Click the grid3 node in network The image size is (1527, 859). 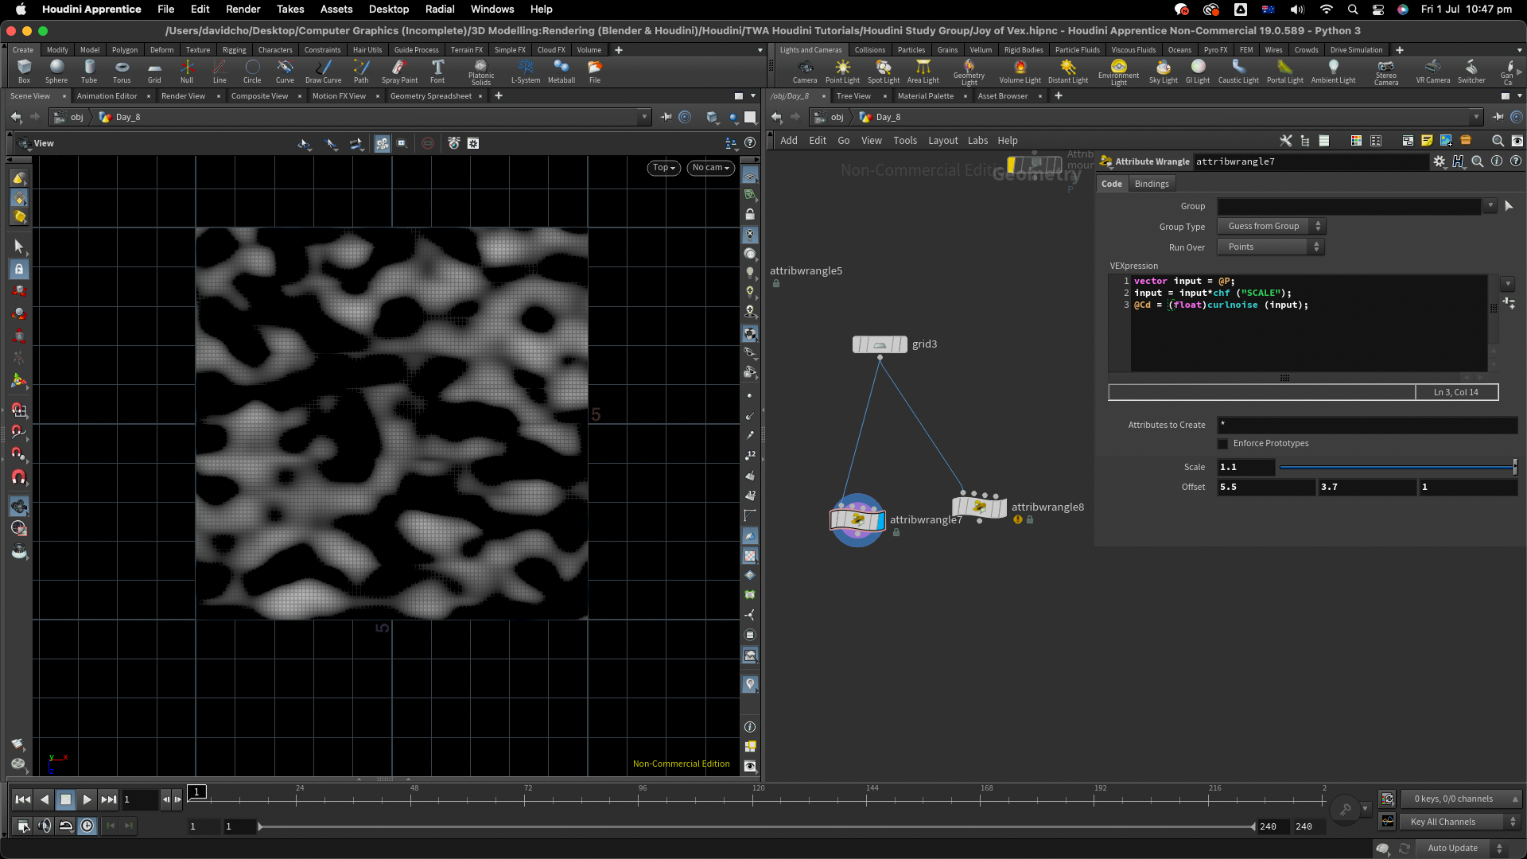880,344
